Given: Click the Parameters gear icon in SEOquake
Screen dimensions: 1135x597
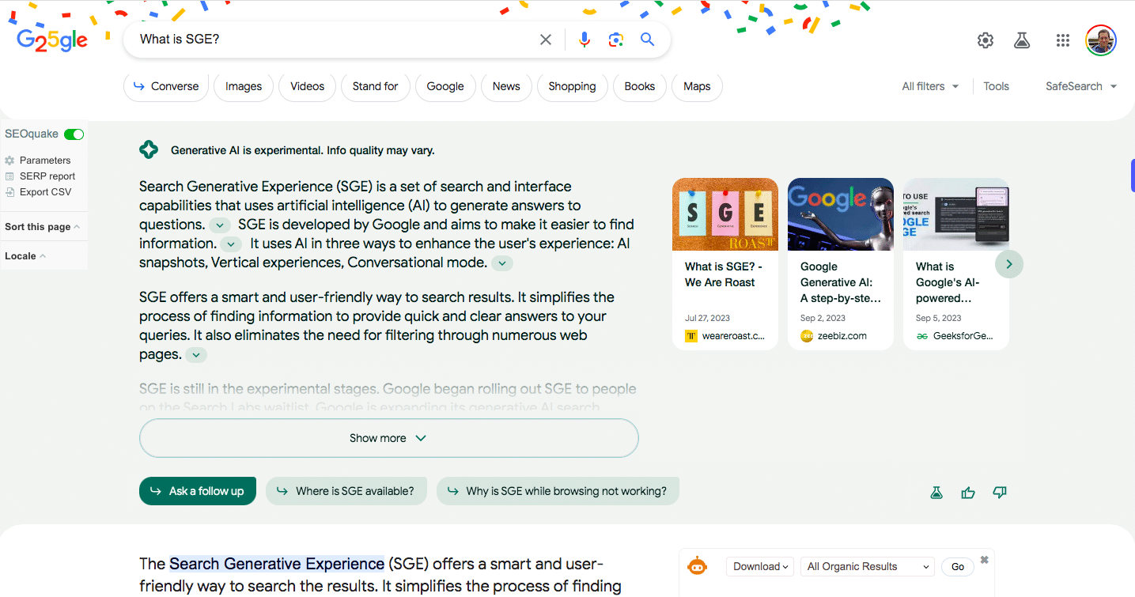Looking at the screenshot, I should coord(9,161).
